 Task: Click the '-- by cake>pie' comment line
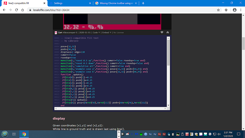[x=69, y=41]
